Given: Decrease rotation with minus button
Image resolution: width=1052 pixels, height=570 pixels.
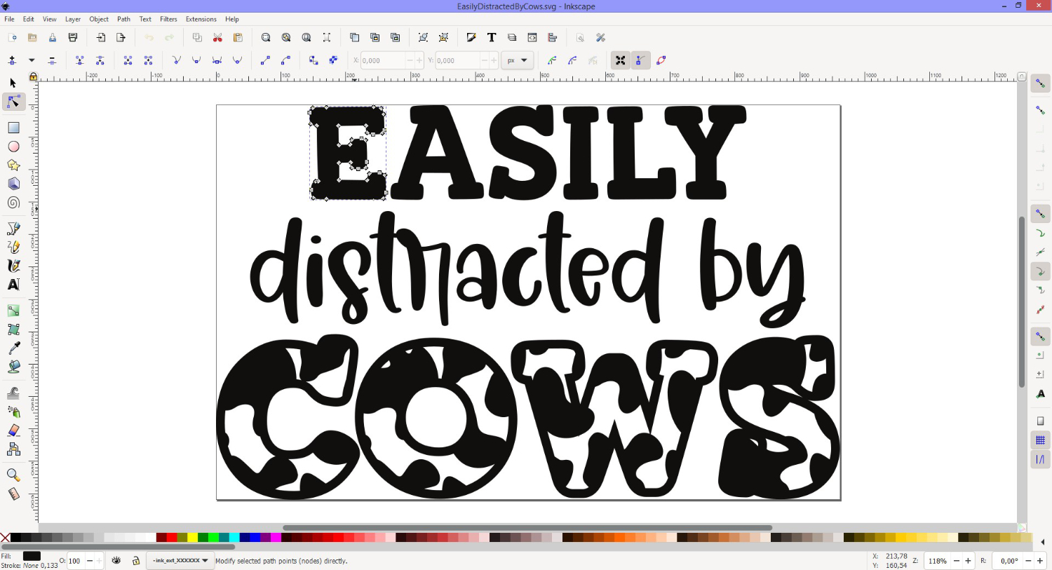Looking at the screenshot, I should (1028, 561).
